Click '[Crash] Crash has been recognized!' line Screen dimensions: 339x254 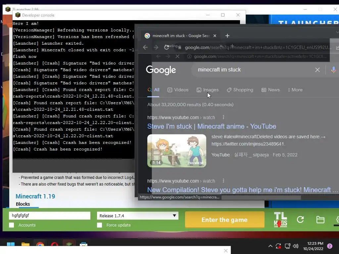click(57, 149)
